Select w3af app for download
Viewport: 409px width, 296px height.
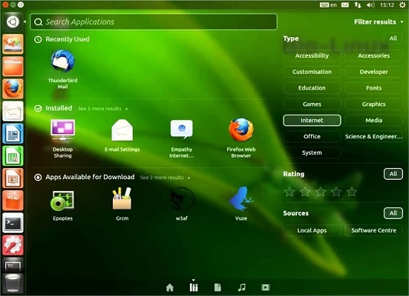pyautogui.click(x=182, y=204)
